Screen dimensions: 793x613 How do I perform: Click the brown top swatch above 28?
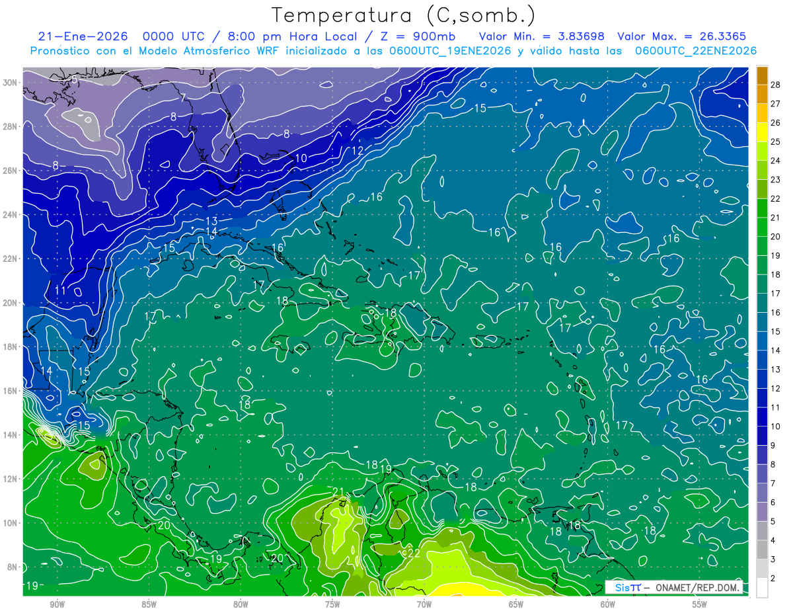pos(762,75)
